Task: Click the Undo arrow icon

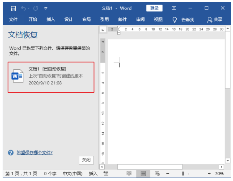Action: (x=23, y=8)
